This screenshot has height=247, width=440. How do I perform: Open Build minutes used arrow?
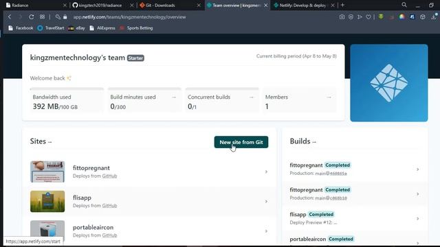pos(174,97)
